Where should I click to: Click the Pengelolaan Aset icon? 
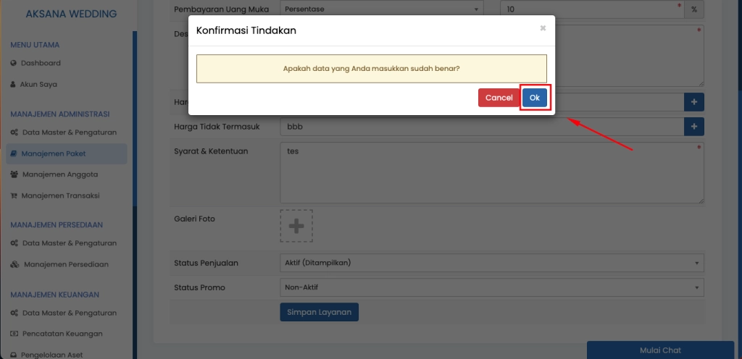click(x=14, y=355)
